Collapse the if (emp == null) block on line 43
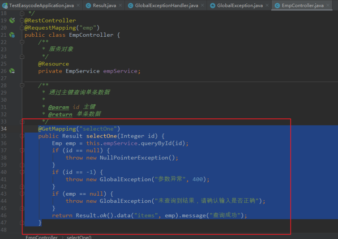338x239 pixels. click(22, 194)
